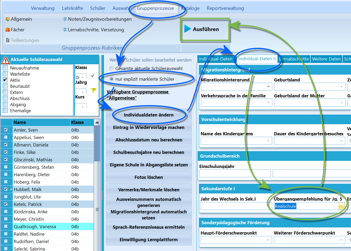Open the Schüler menu
Screen dimensions: 351x251
click(x=98, y=8)
